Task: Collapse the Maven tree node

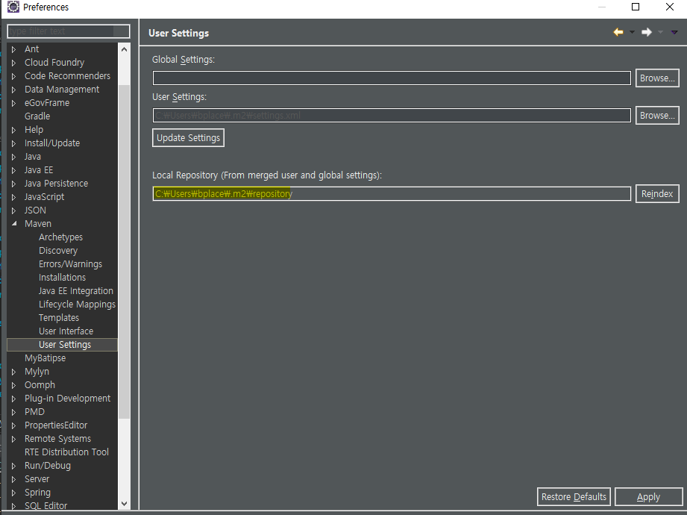Action: click(x=14, y=223)
